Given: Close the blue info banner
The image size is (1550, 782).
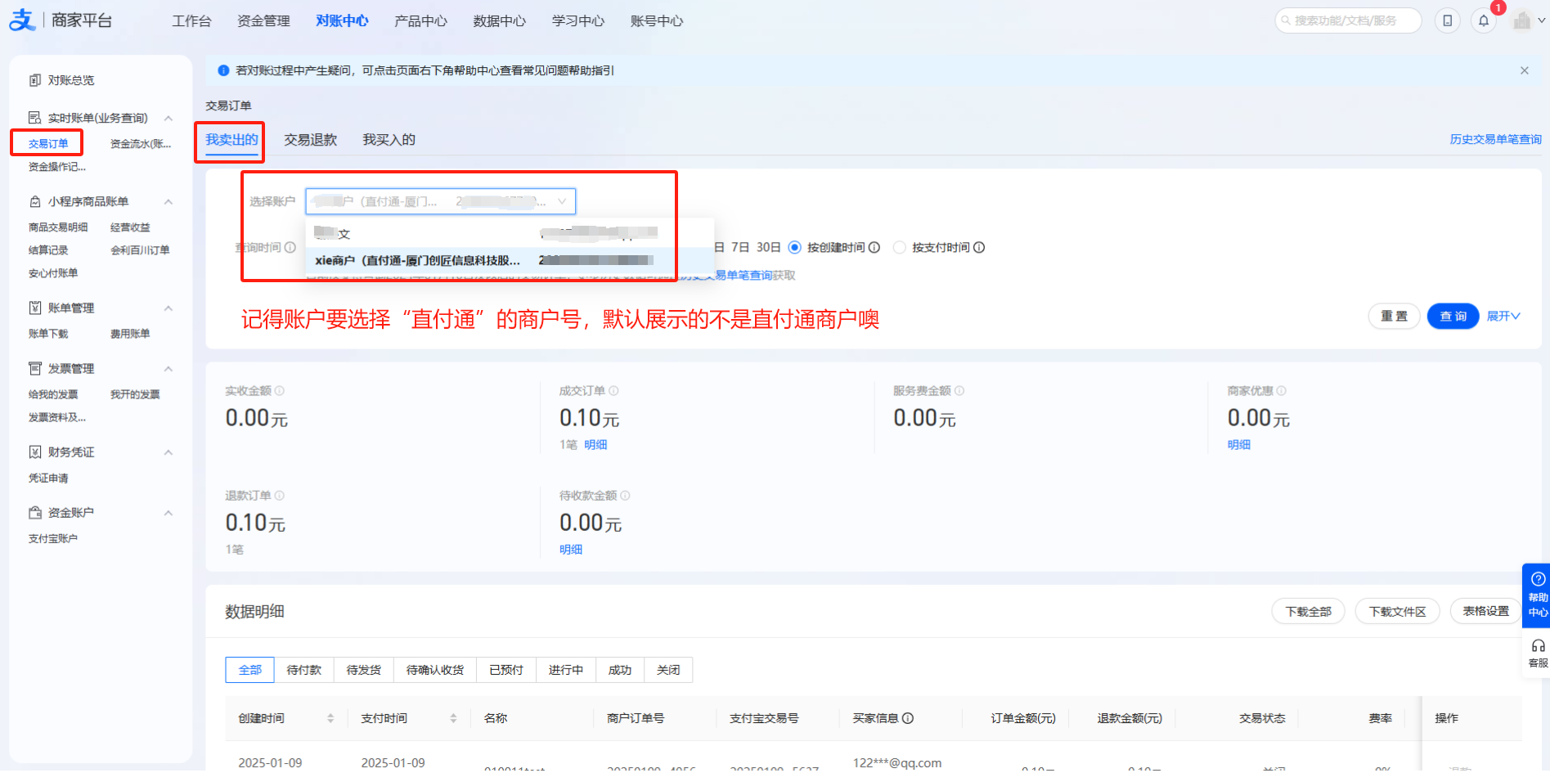Looking at the screenshot, I should pyautogui.click(x=1525, y=71).
